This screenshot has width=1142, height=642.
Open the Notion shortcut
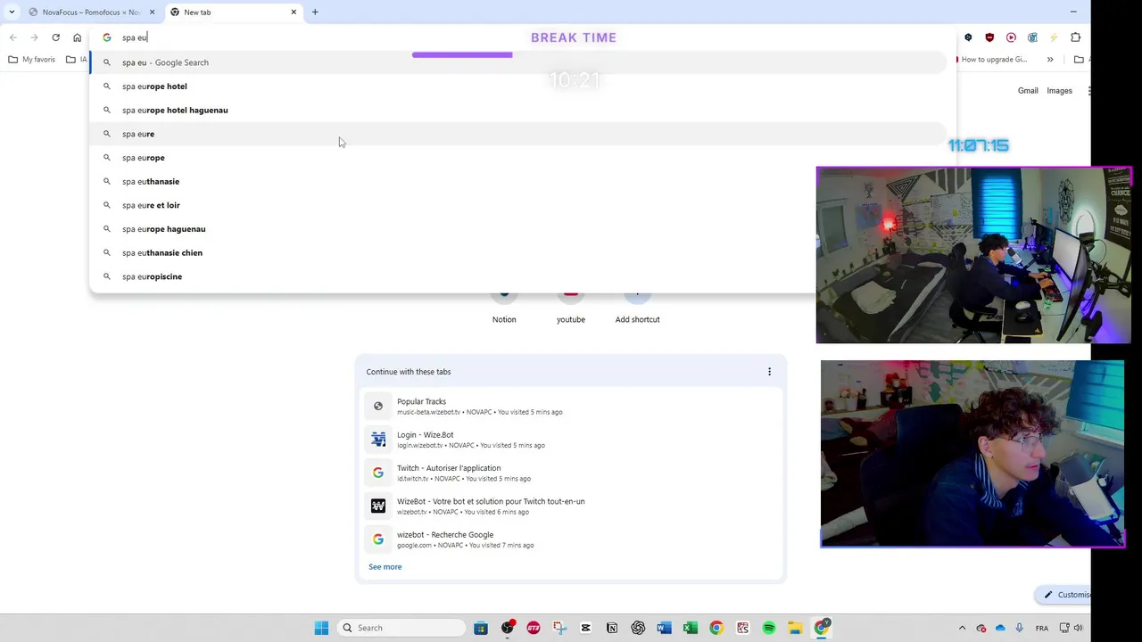point(504,308)
